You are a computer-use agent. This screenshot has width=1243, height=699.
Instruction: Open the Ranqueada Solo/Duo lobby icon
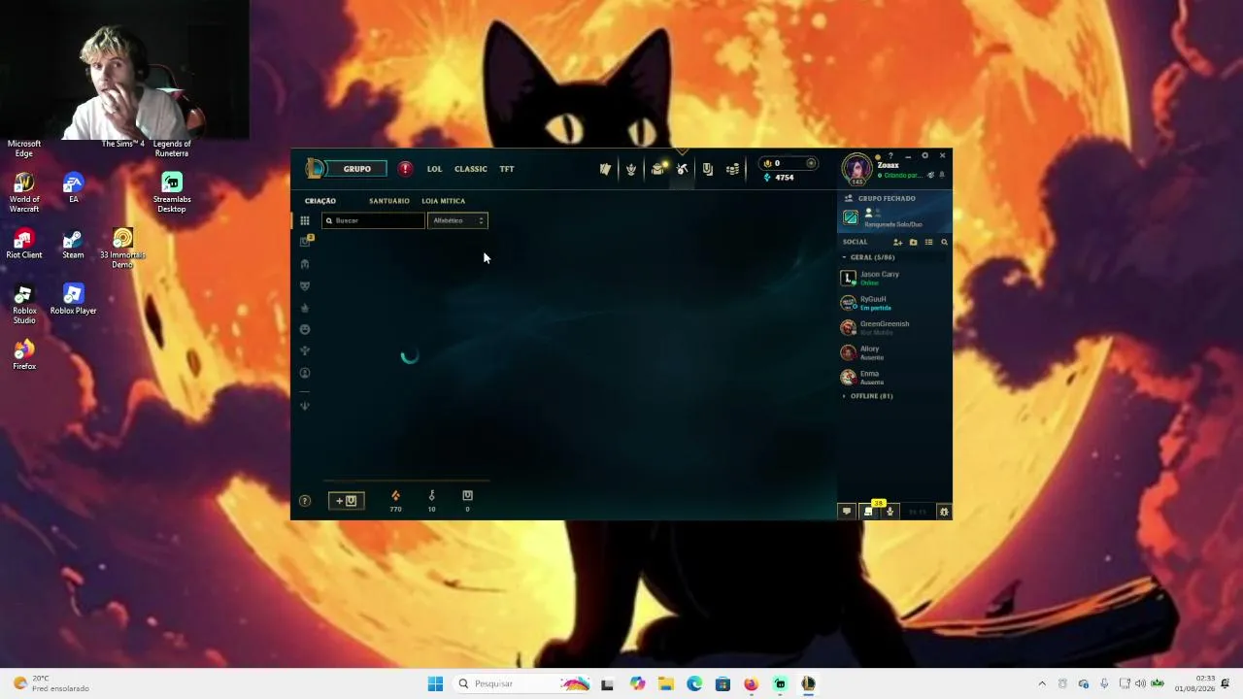(x=851, y=217)
